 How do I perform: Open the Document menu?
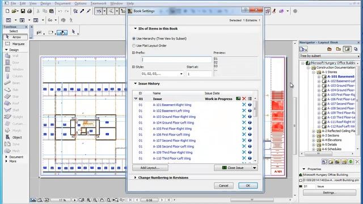click(x=62, y=3)
